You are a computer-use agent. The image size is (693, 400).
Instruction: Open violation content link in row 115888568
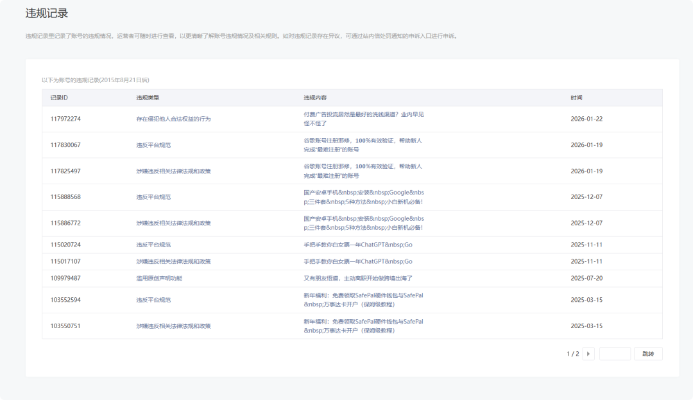tap(364, 197)
